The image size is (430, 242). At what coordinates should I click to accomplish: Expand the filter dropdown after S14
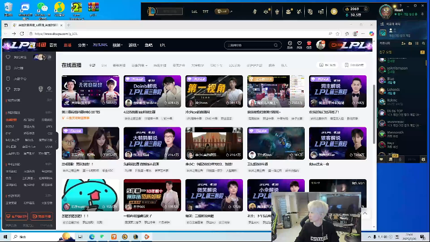[x=139, y=65]
